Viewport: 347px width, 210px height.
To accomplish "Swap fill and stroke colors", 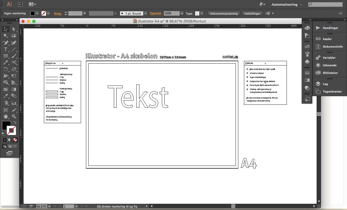I will (x=15, y=122).
